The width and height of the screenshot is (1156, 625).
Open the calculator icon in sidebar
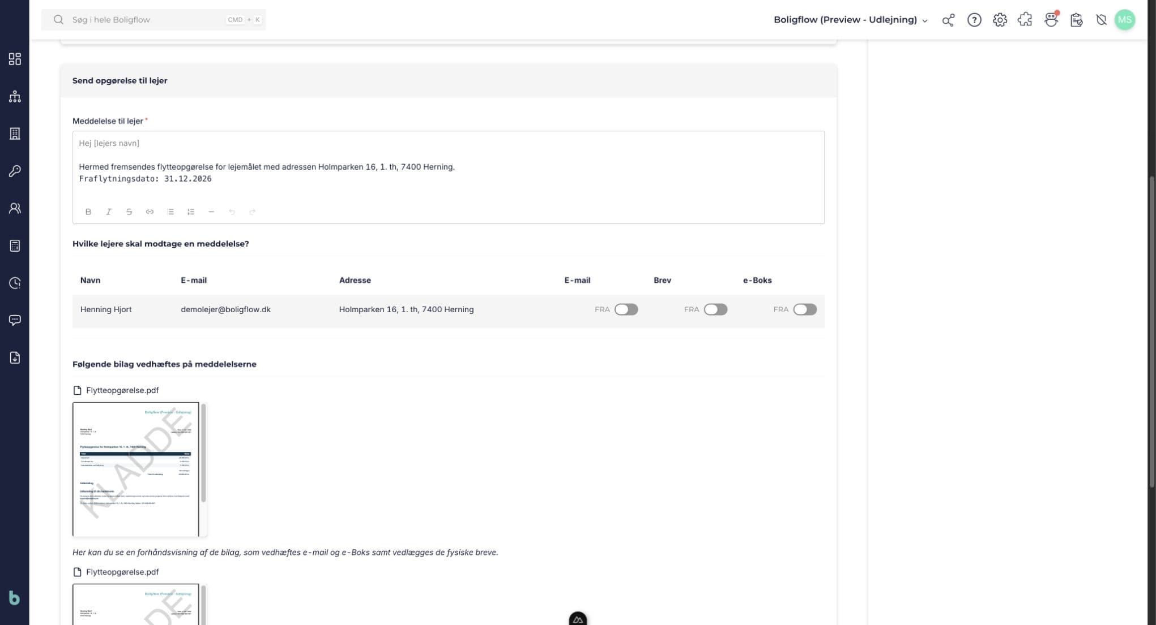15,245
